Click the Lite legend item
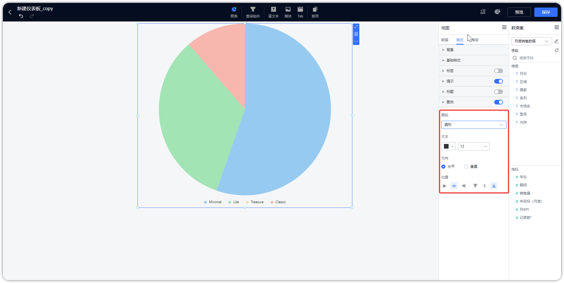Screen dimensions: 564x283 click(234, 202)
